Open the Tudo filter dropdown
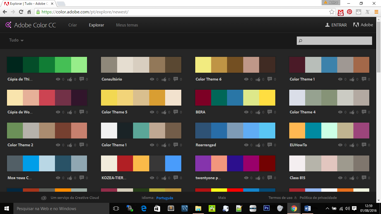 click(16, 40)
